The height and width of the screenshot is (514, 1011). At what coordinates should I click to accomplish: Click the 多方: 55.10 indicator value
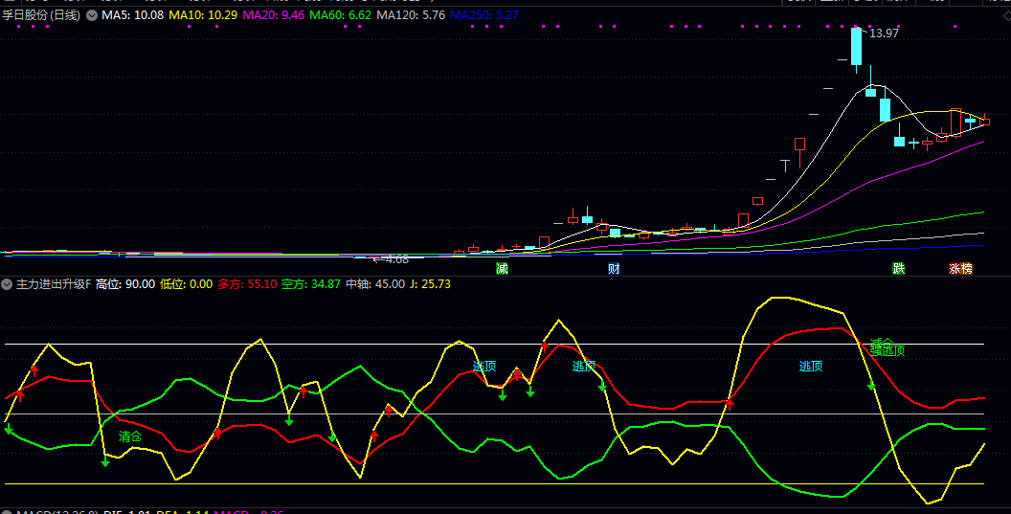247,284
